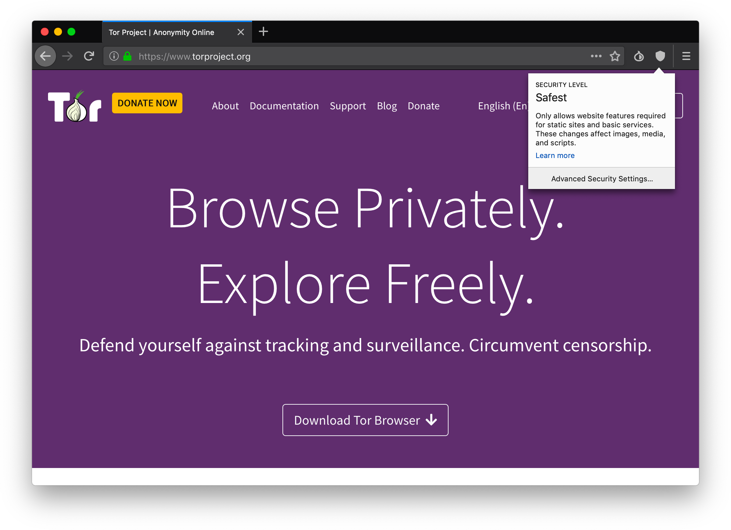Click the Safest security level text
This screenshot has width=731, height=530.
click(x=551, y=98)
